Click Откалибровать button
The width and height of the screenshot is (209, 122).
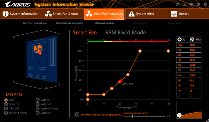[x=105, y=23]
